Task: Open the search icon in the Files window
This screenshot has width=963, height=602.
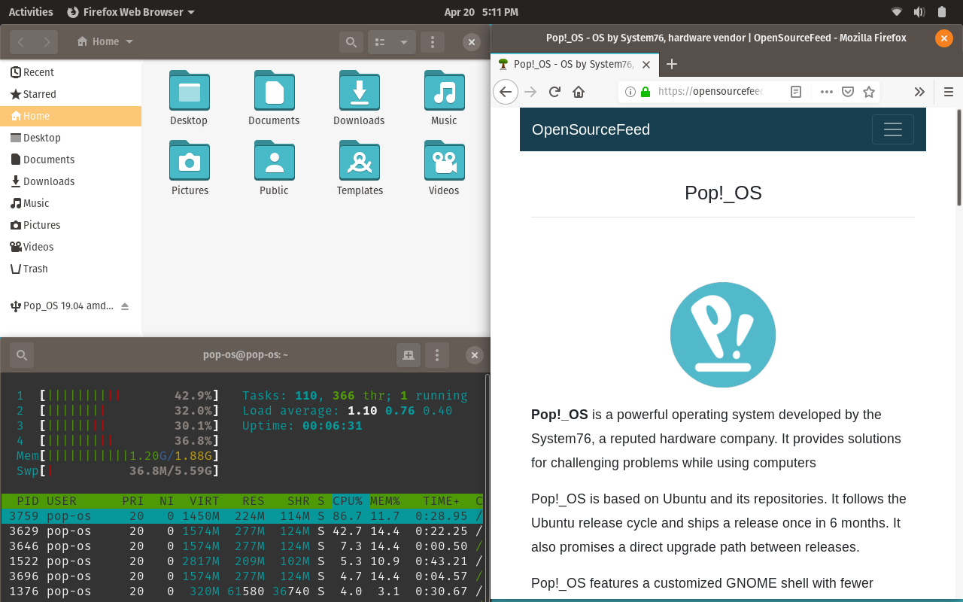Action: [351, 41]
